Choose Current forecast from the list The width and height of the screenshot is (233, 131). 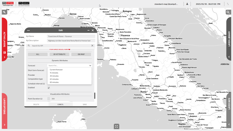point(56,70)
